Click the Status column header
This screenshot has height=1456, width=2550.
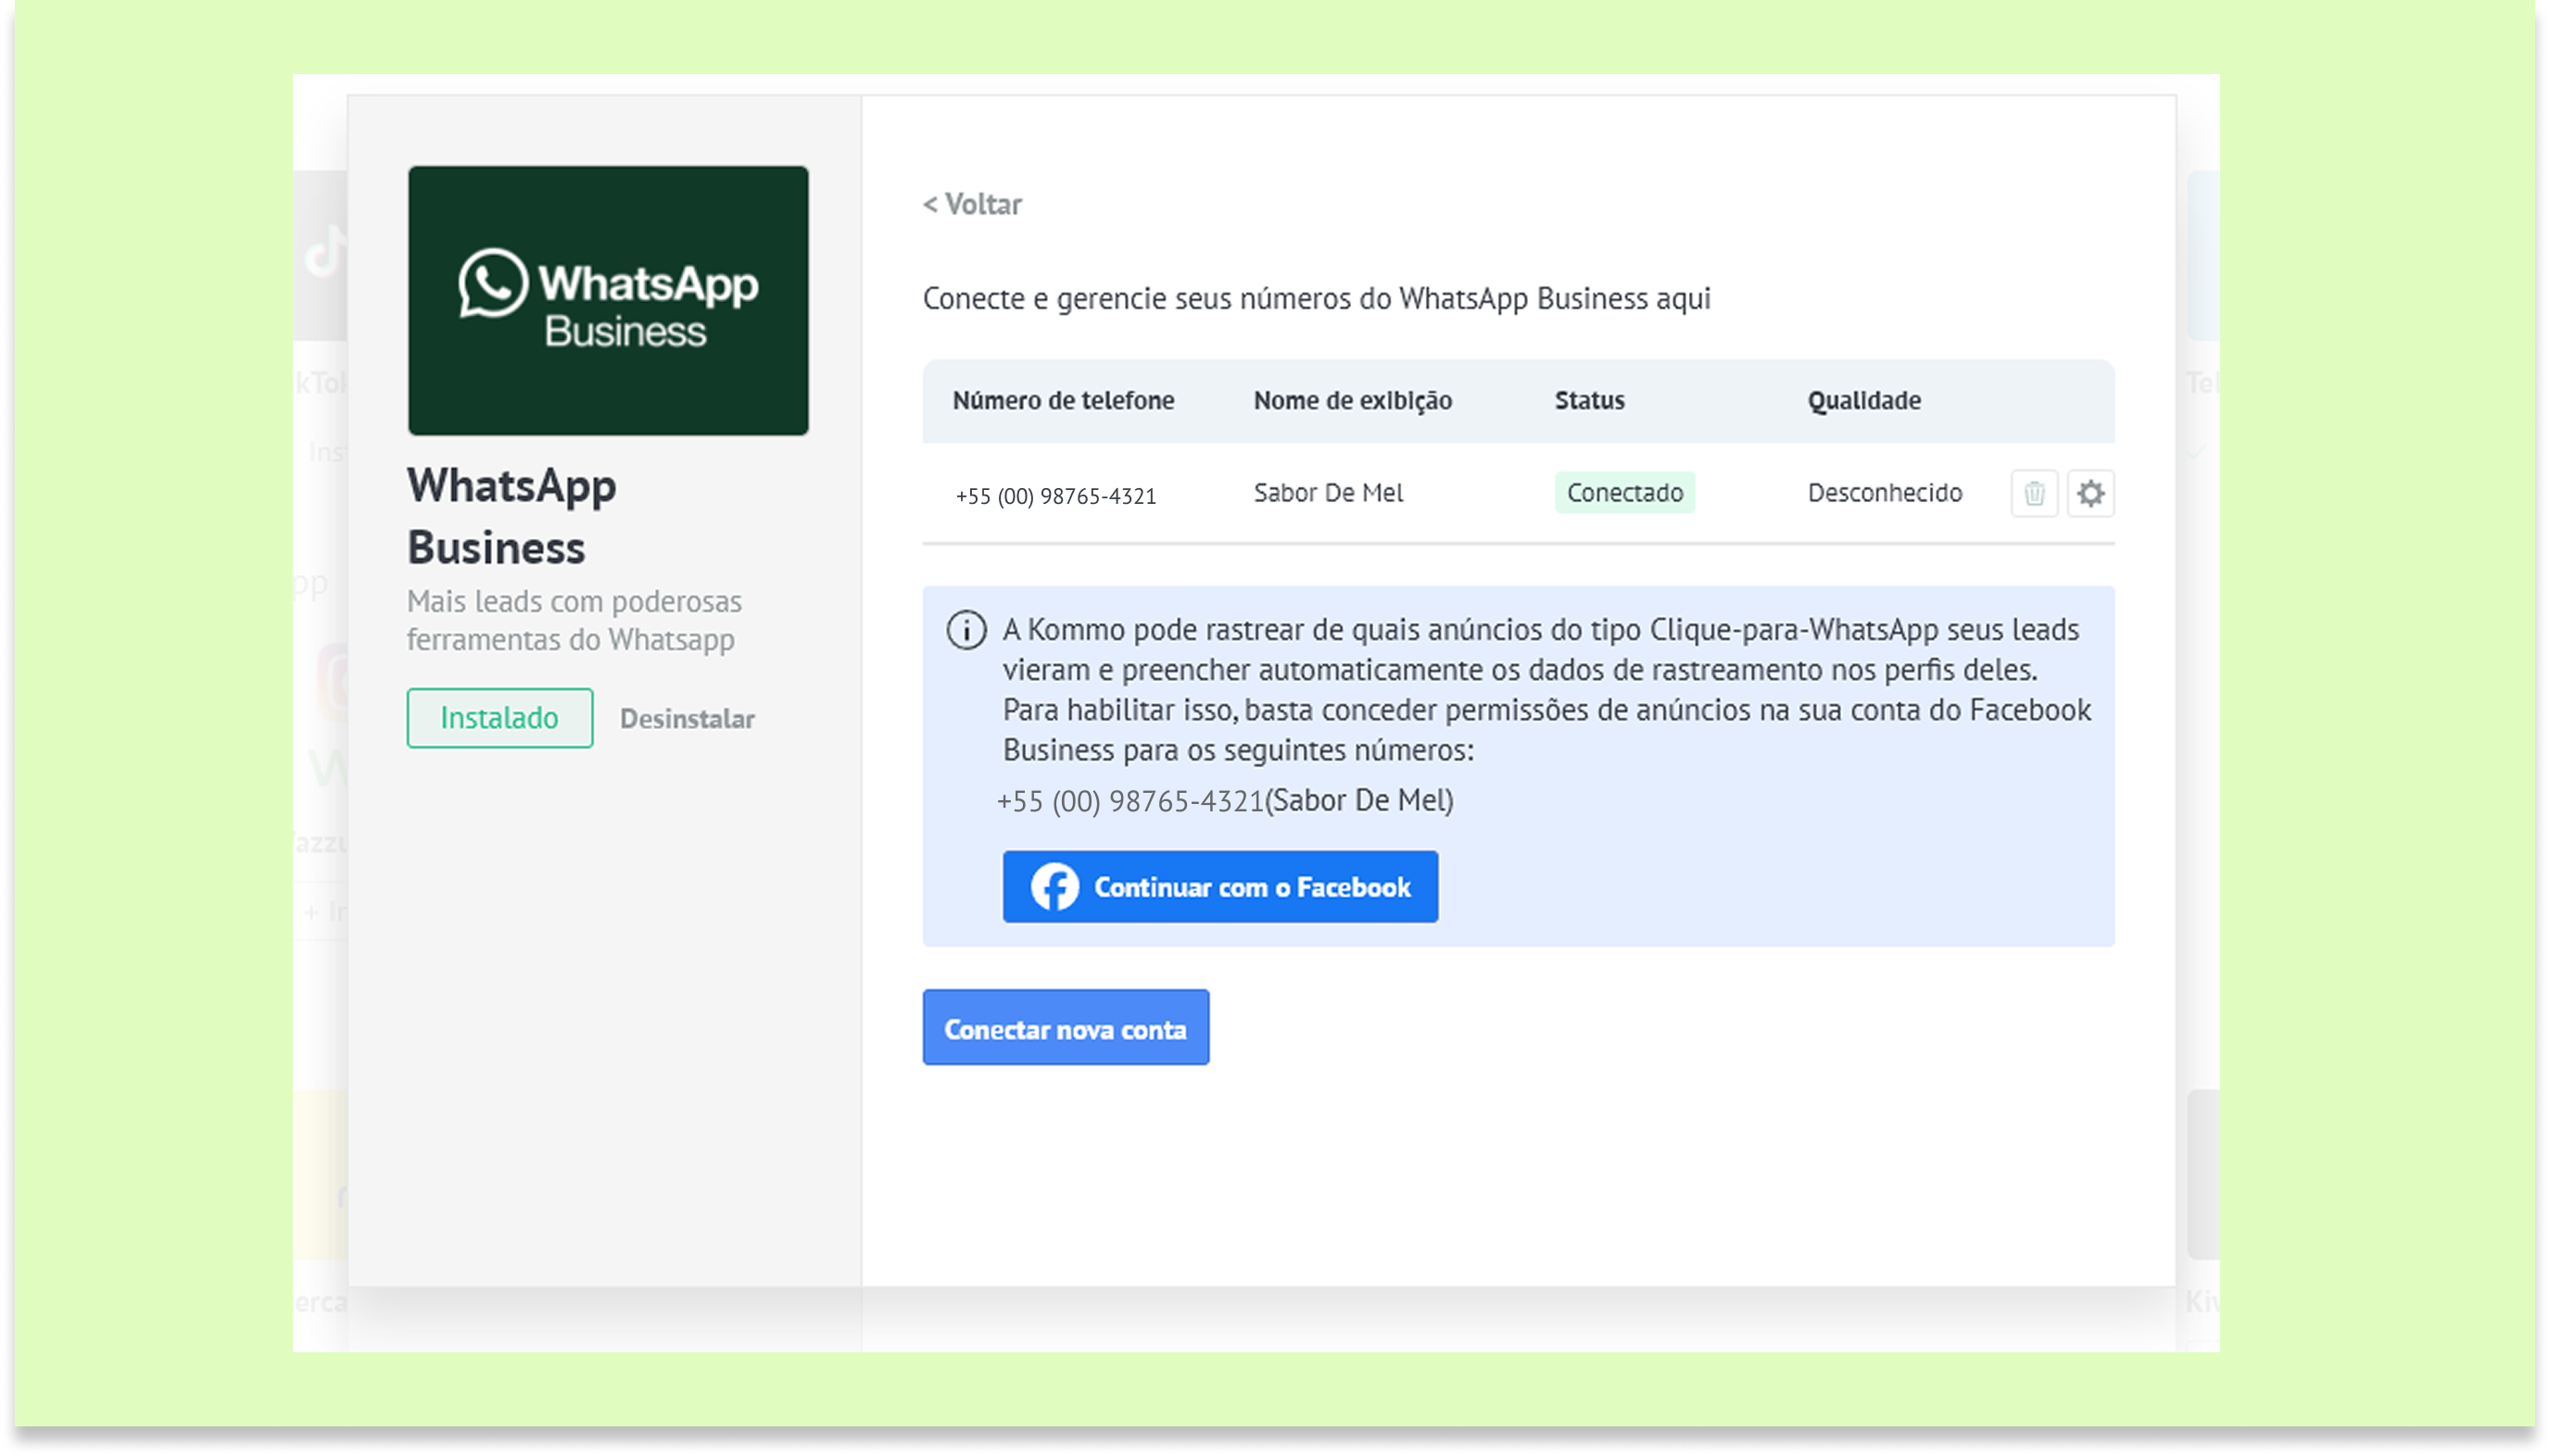[1588, 400]
